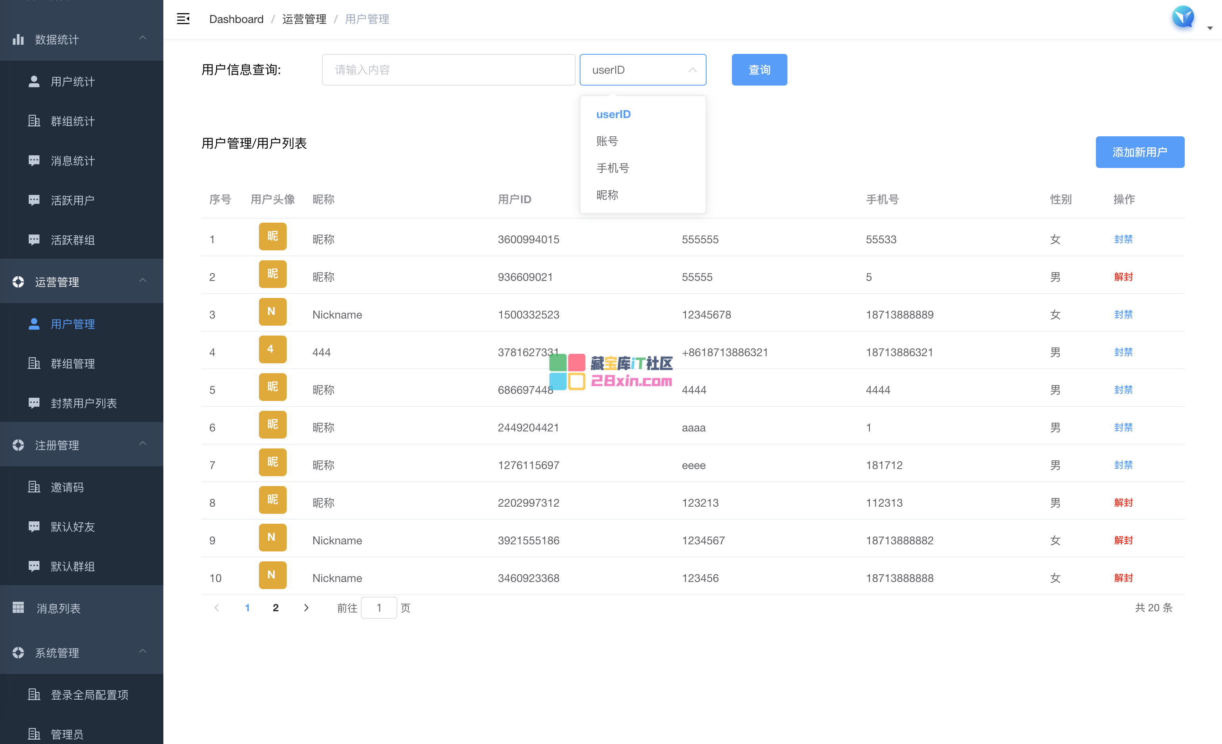Click the 用户统计 person icon in sidebar
The width and height of the screenshot is (1222, 744).
(x=34, y=81)
